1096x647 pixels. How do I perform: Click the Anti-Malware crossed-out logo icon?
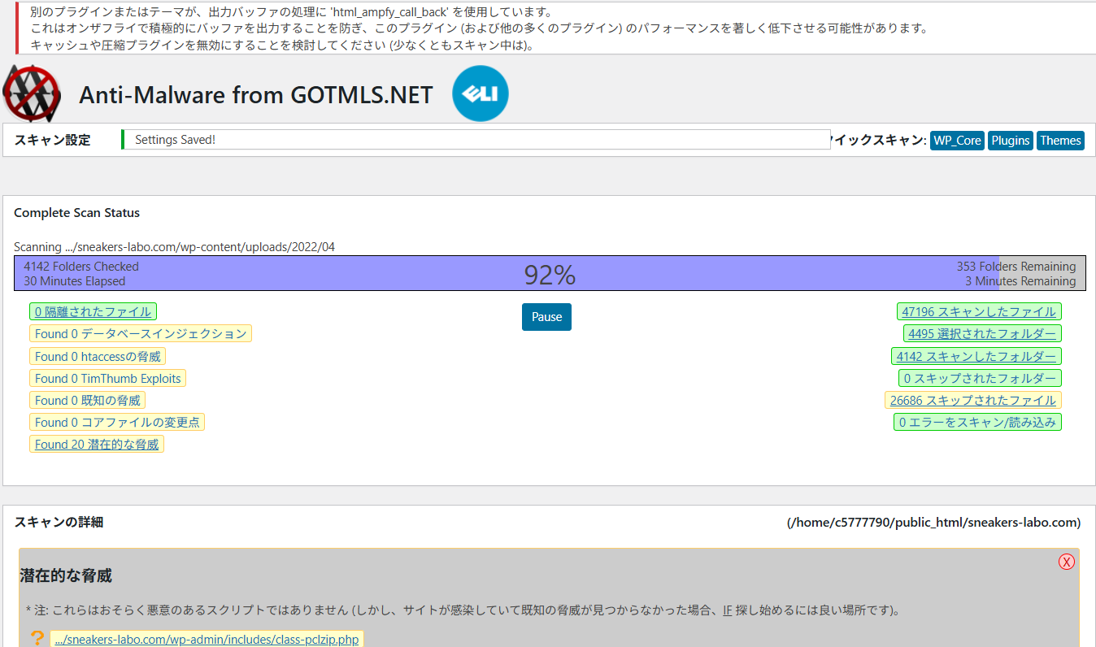click(33, 93)
